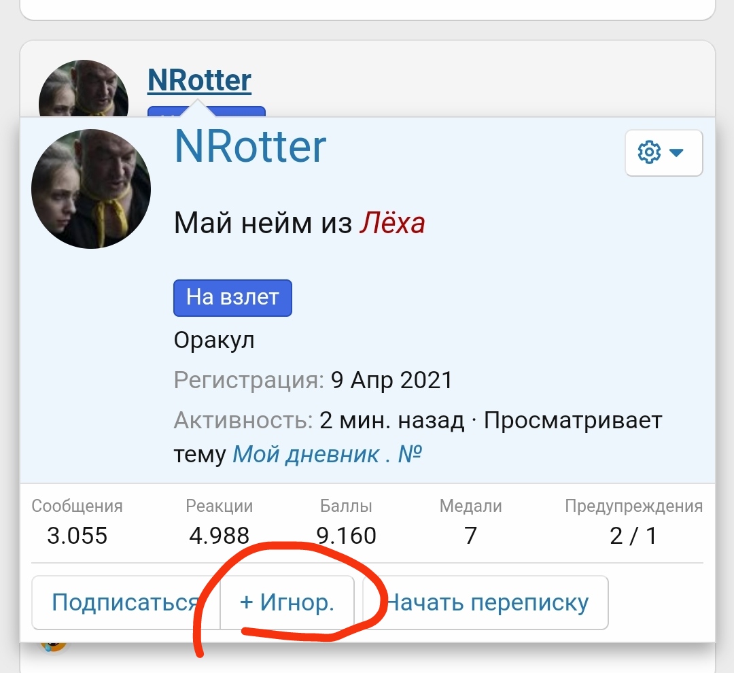This screenshot has height=673, width=734.
Task: Click the На взлет badge
Action: (x=232, y=298)
